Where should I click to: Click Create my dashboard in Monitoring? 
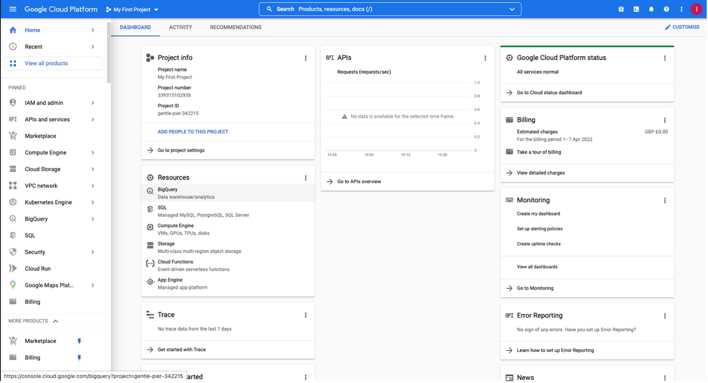click(538, 214)
